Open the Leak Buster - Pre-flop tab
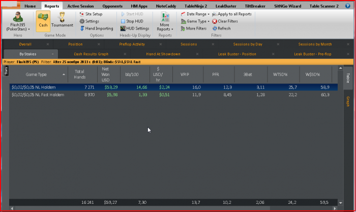 click(312, 54)
